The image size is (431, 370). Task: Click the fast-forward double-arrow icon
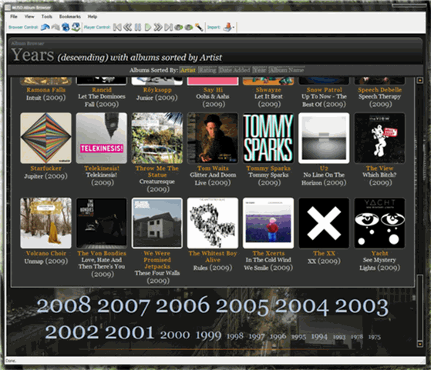click(x=158, y=27)
